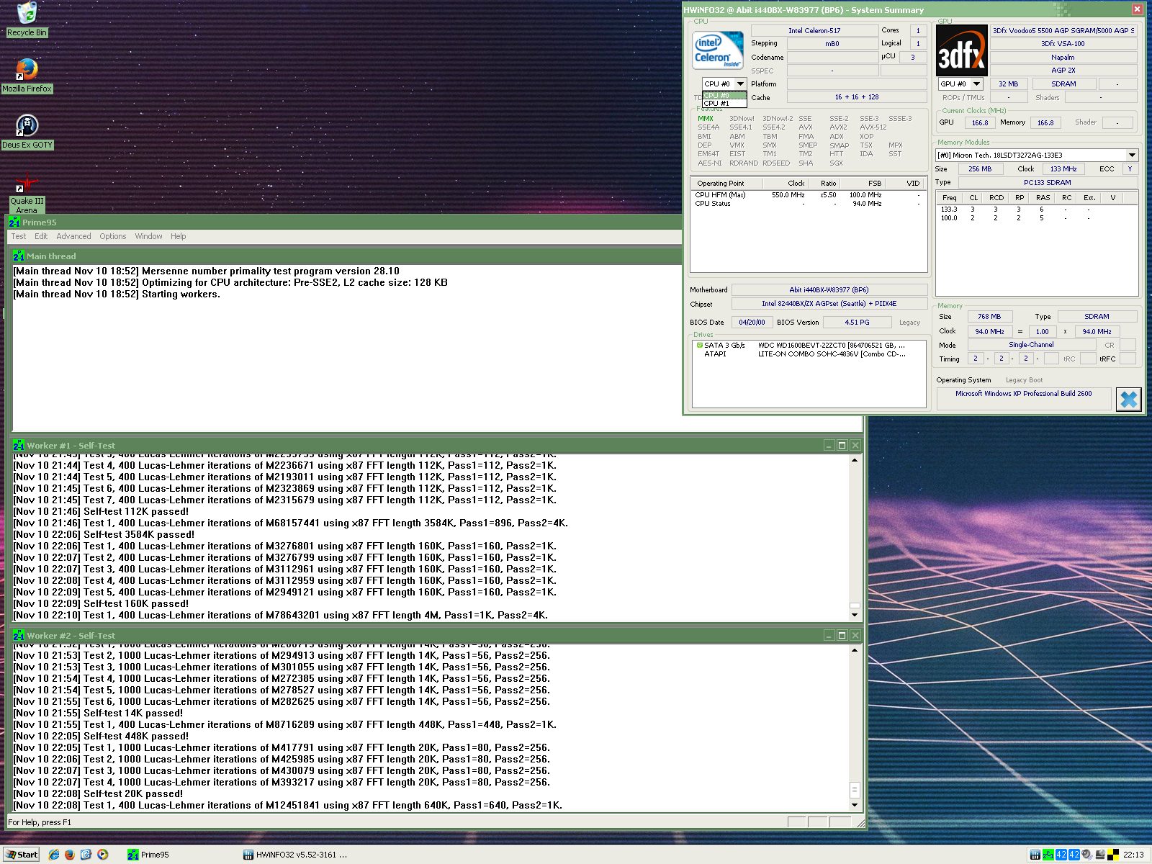Open Firefox from the quick launch bar
The height and width of the screenshot is (864, 1152).
(70, 855)
